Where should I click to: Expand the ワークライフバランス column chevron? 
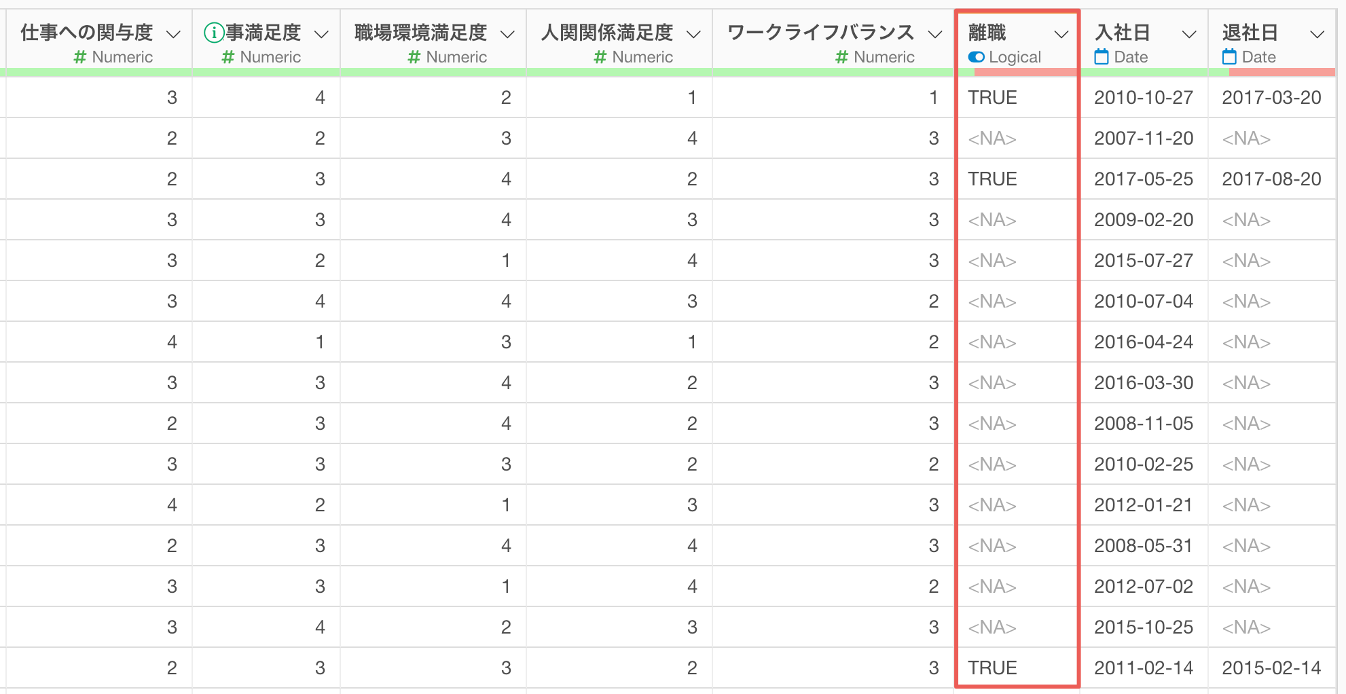pos(935,34)
